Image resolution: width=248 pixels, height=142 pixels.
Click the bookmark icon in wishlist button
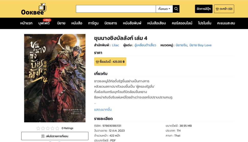[43, 136]
